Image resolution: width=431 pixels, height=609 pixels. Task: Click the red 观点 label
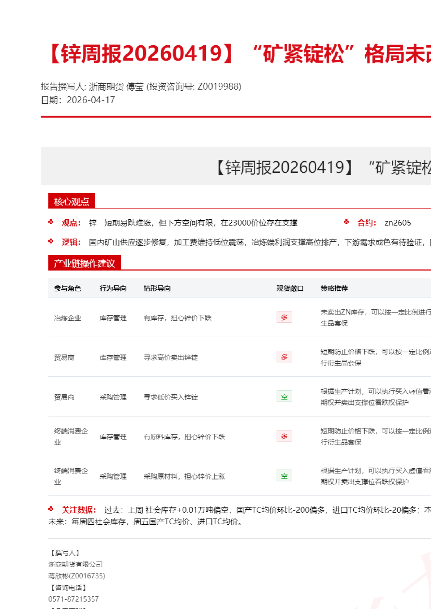[x=71, y=223]
